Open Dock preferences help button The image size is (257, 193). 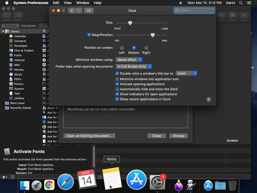pos(209,100)
